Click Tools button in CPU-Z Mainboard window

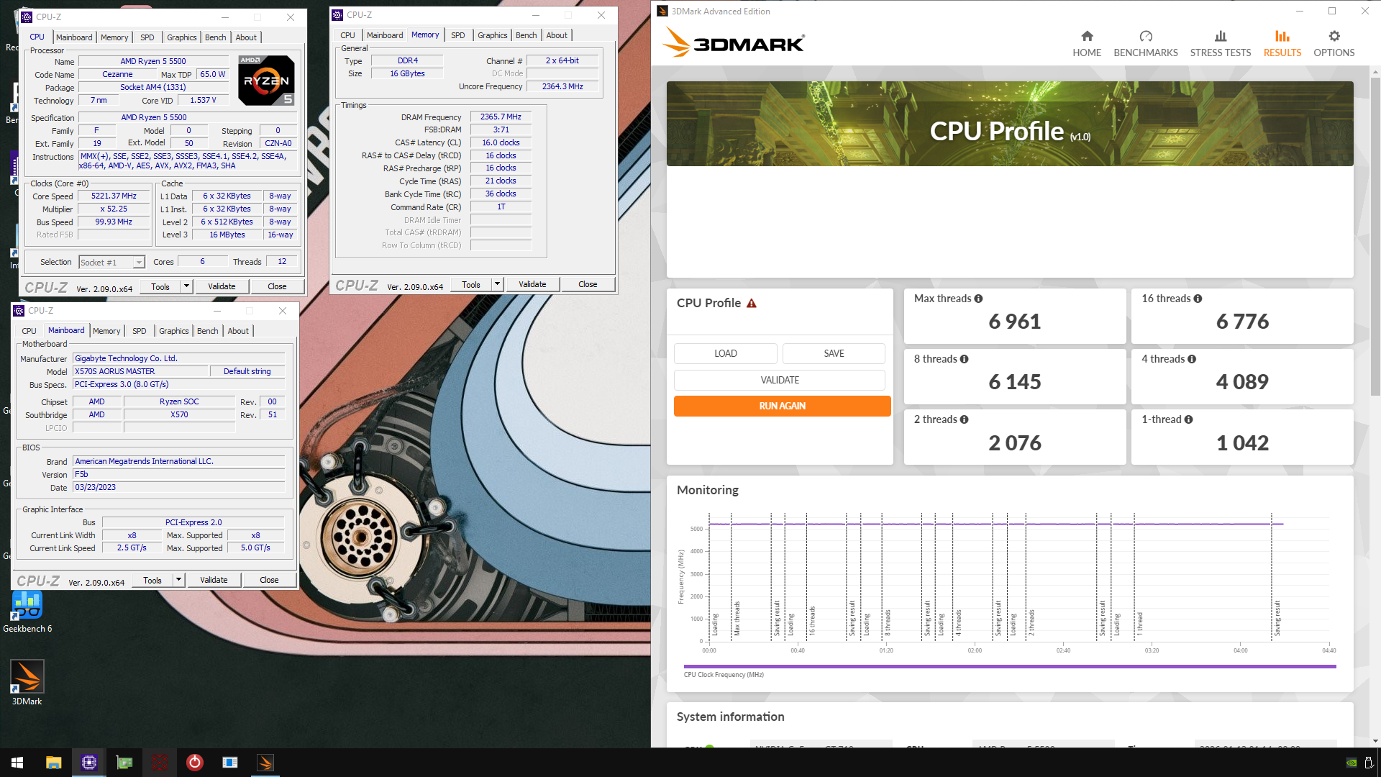click(152, 580)
